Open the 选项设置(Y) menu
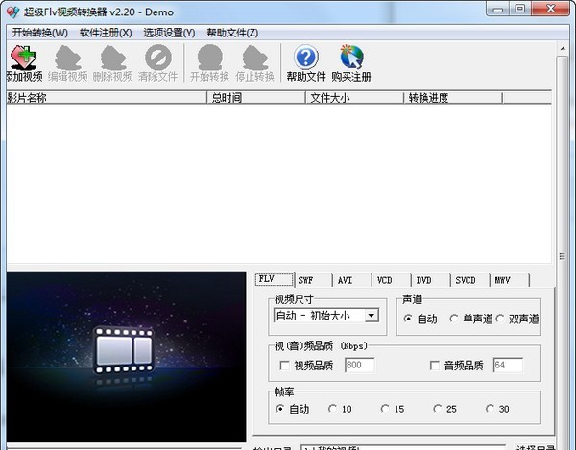Image resolution: width=576 pixels, height=450 pixels. (x=169, y=33)
